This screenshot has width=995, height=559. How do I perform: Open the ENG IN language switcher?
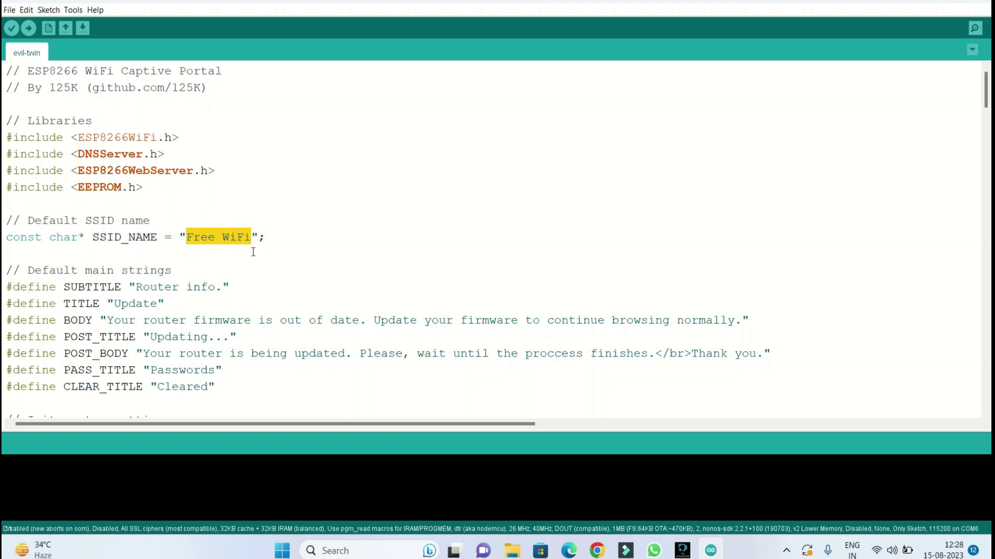(852, 550)
